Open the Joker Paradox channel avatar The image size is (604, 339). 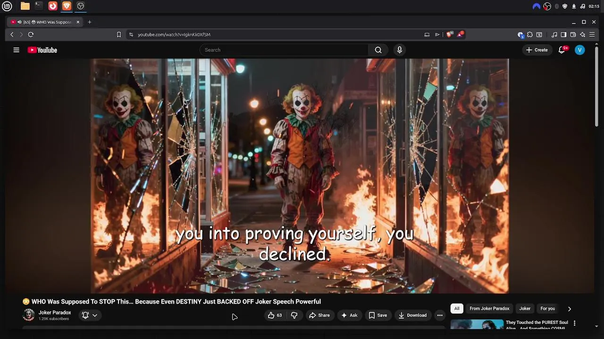click(29, 315)
